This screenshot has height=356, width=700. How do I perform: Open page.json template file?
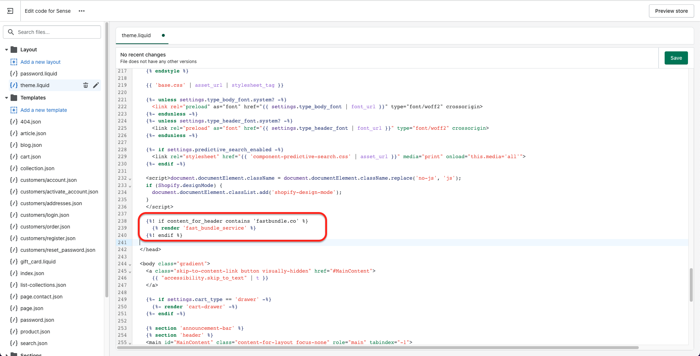32,308
